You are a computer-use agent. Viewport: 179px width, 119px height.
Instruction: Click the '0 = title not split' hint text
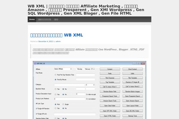pos(91,95)
